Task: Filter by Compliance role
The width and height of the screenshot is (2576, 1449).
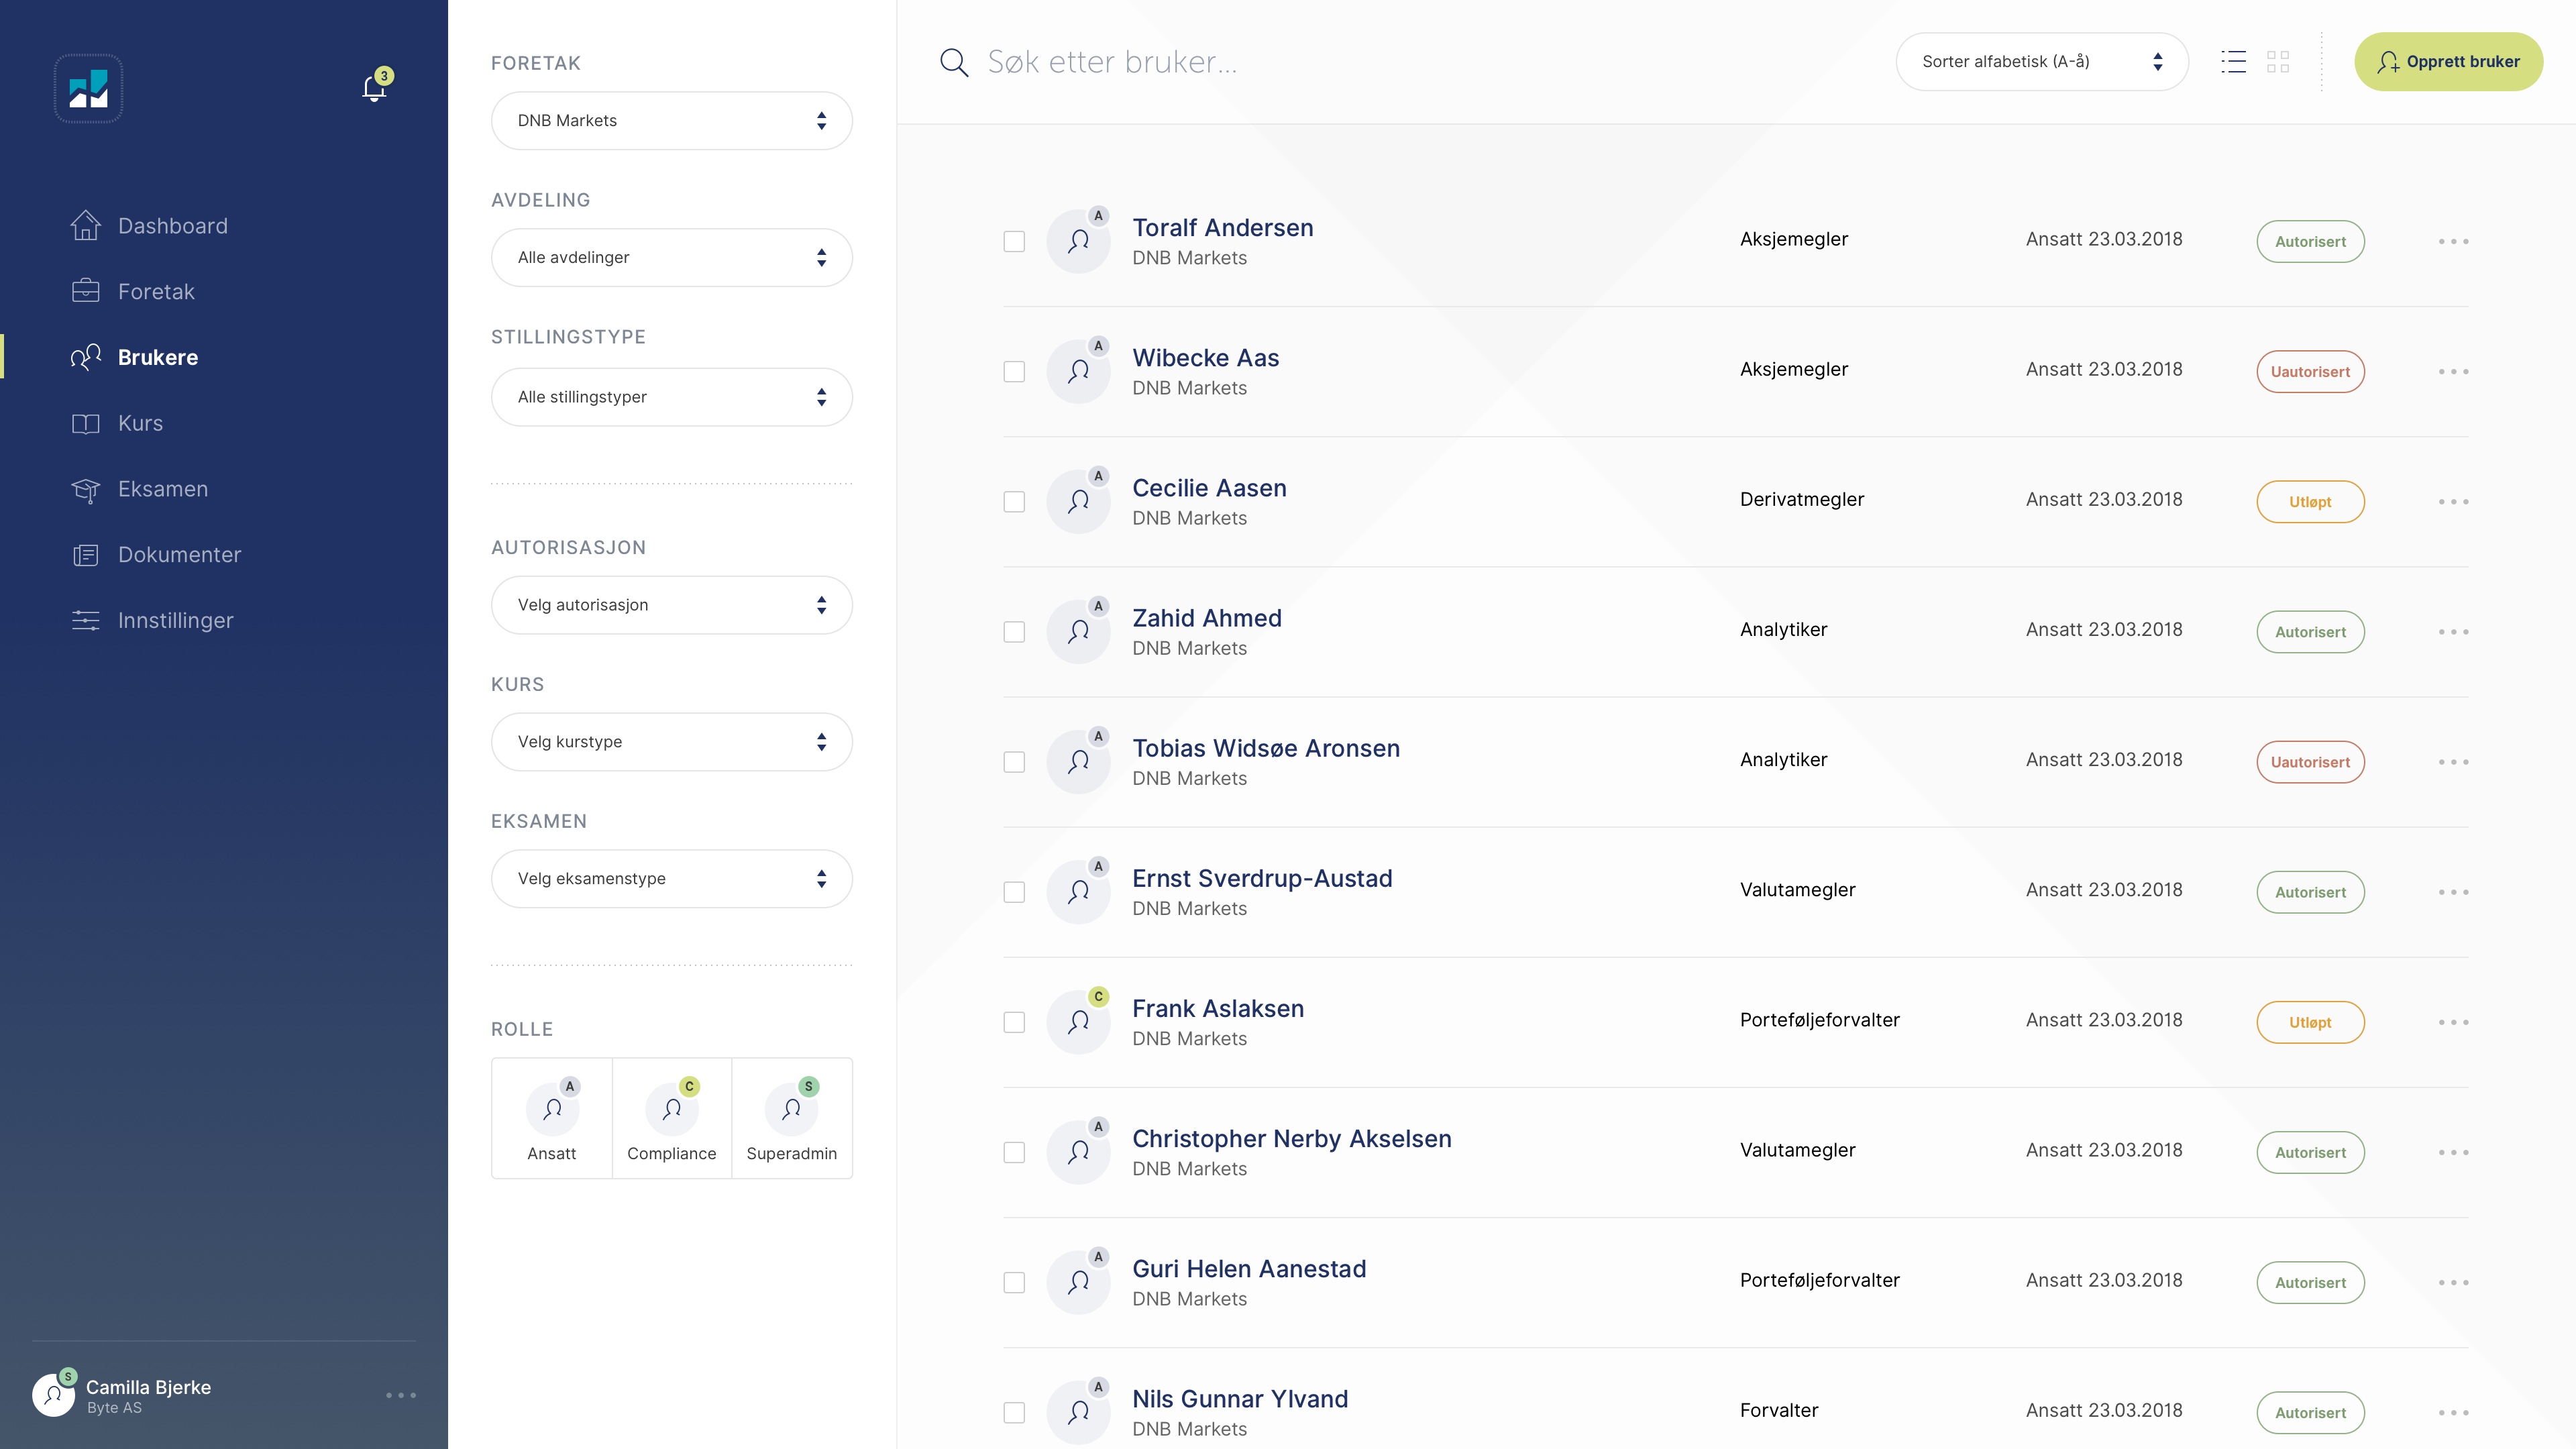Action: (672, 1119)
